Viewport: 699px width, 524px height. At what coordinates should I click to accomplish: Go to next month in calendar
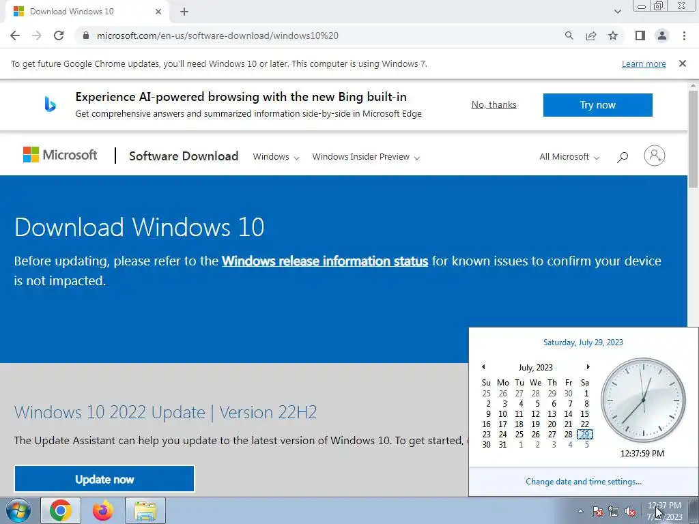click(x=588, y=366)
